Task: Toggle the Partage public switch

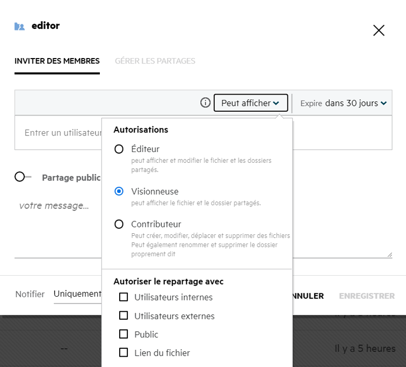Action: pyautogui.click(x=23, y=177)
